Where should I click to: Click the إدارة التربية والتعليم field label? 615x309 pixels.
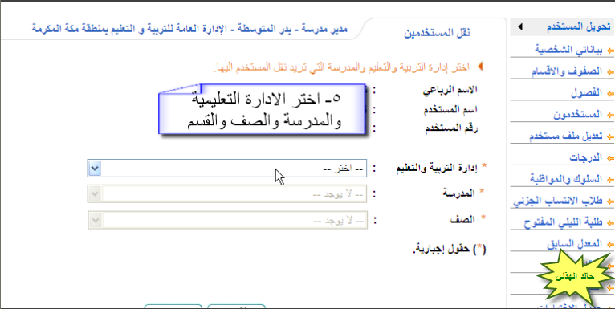coord(438,168)
